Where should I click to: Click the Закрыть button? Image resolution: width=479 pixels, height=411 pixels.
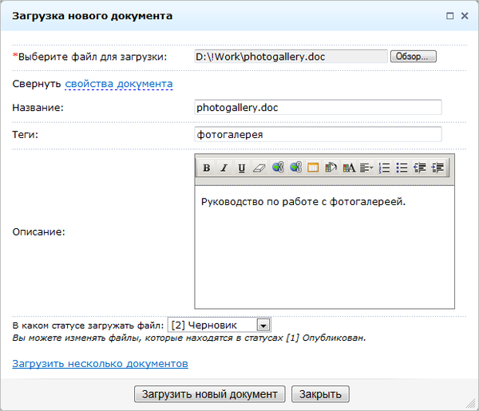[x=320, y=394]
